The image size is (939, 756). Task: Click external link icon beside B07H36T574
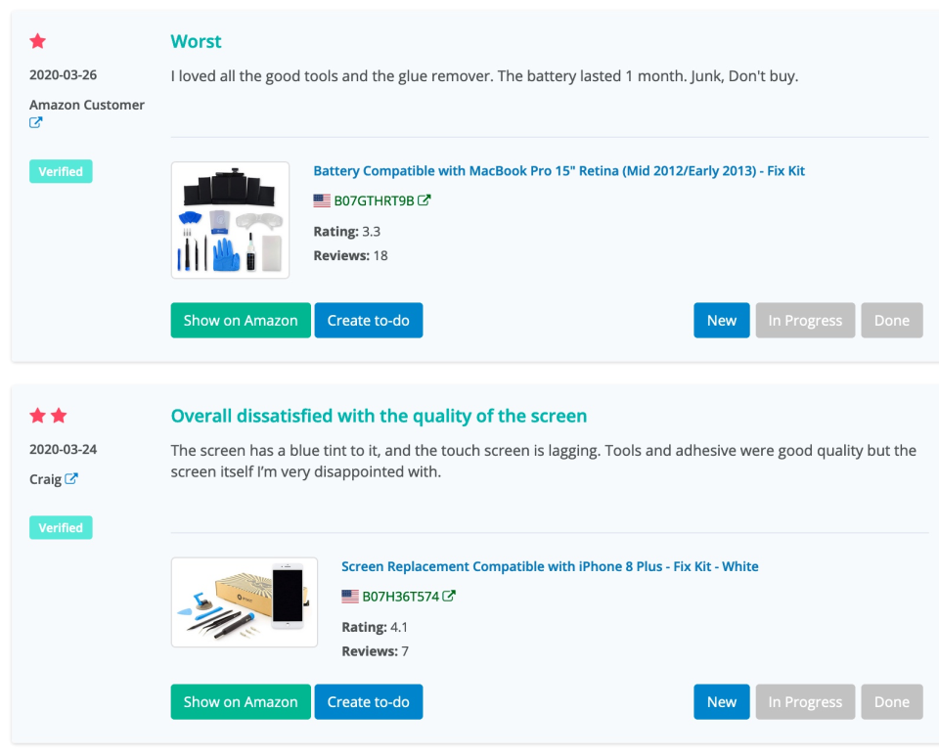(449, 596)
